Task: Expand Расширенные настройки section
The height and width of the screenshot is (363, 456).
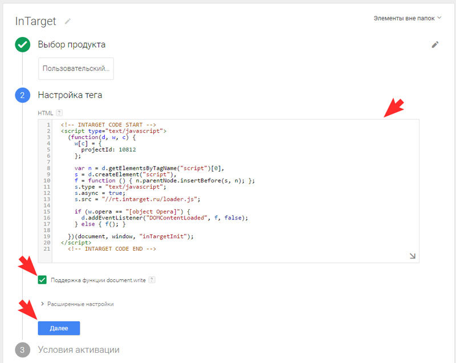Action: [78, 304]
